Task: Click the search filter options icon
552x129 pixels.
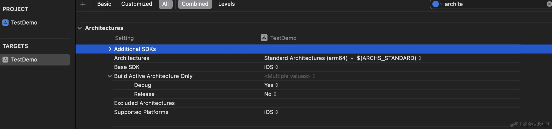Action: 437,4
